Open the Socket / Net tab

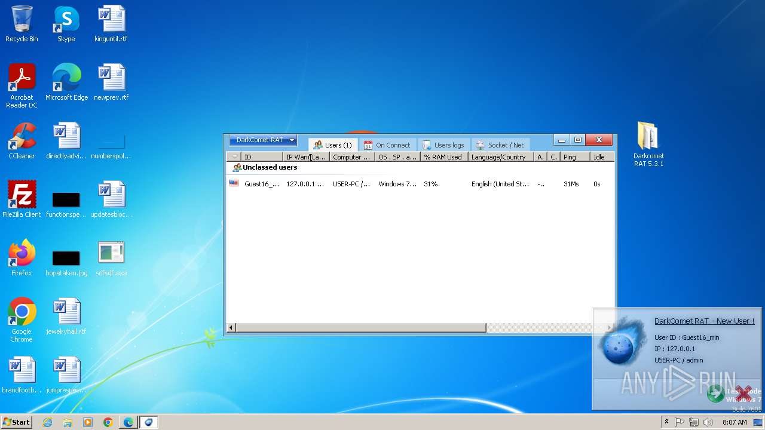500,145
